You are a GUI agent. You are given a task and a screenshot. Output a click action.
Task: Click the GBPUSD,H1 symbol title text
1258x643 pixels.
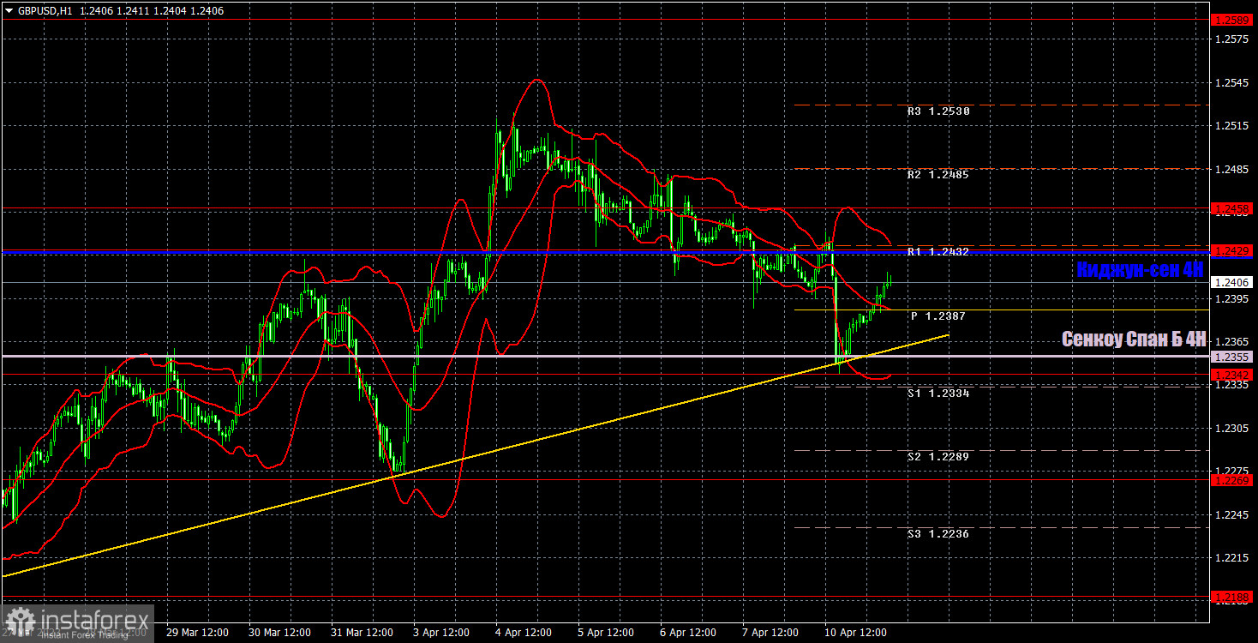45,9
